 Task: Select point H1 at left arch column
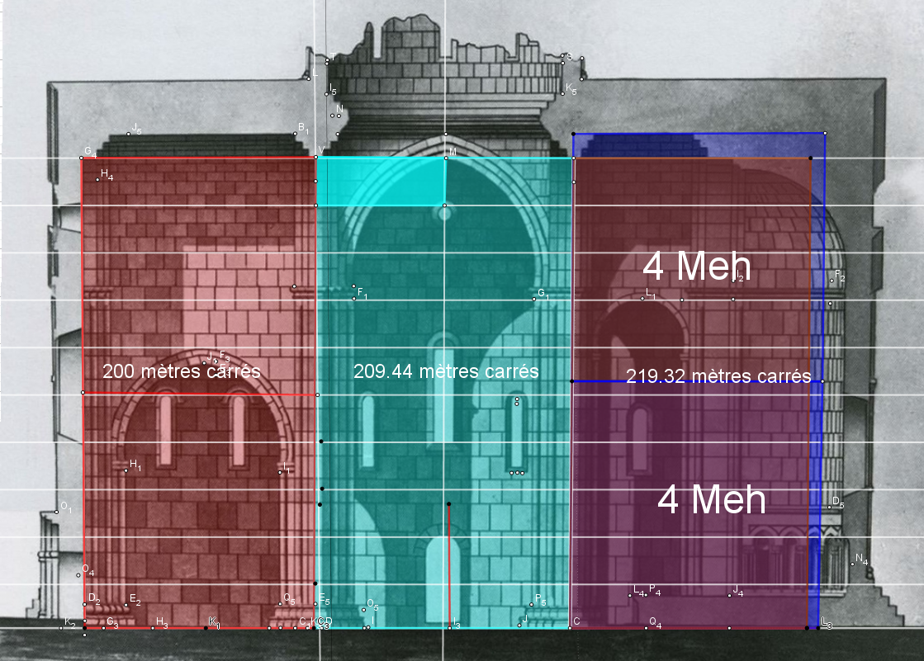click(126, 470)
